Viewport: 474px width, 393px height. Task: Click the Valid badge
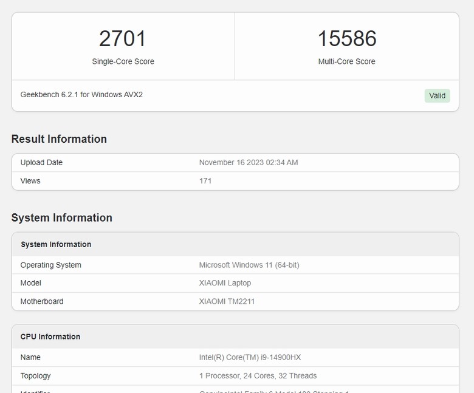437,96
